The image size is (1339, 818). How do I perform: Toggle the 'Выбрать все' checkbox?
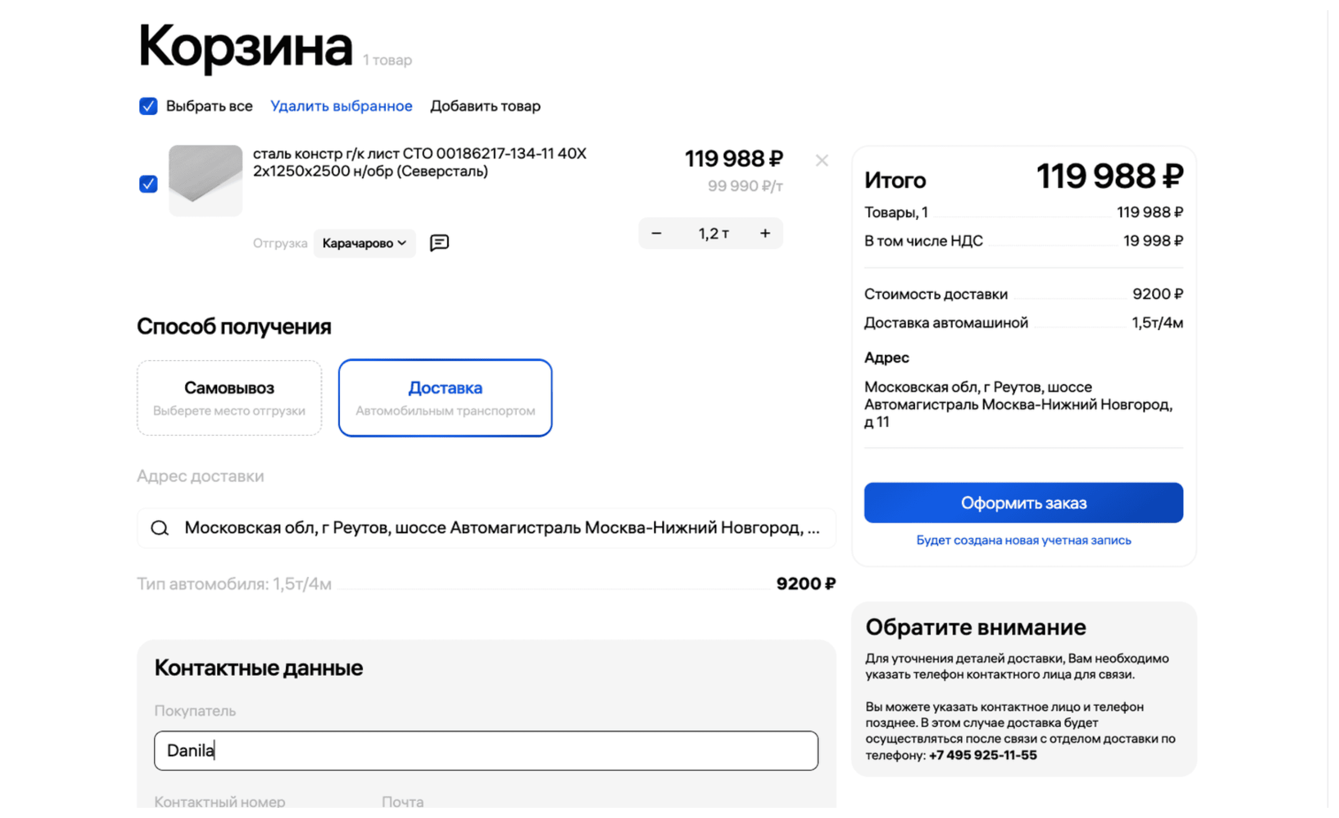click(148, 106)
